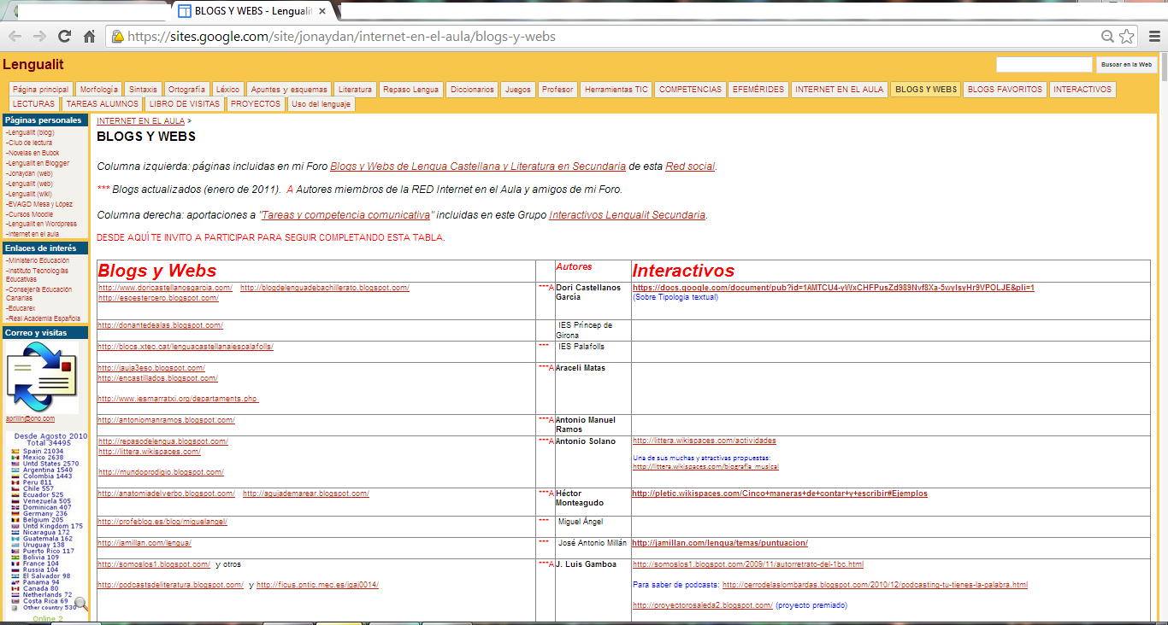Image resolution: width=1168 pixels, height=625 pixels.
Task: Select the BLOGS FAVORITOS tab
Action: coord(1005,89)
